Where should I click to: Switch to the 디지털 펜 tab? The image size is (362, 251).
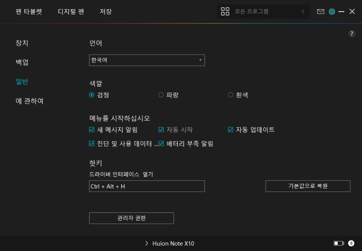(71, 12)
